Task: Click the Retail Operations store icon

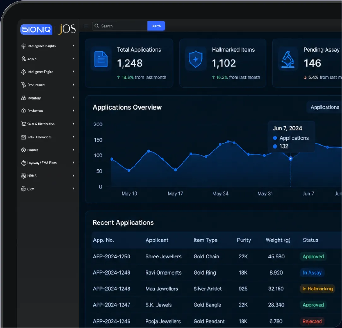Action: [24, 137]
